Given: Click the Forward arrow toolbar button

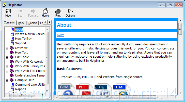Looking at the screenshot, I should [33, 13].
